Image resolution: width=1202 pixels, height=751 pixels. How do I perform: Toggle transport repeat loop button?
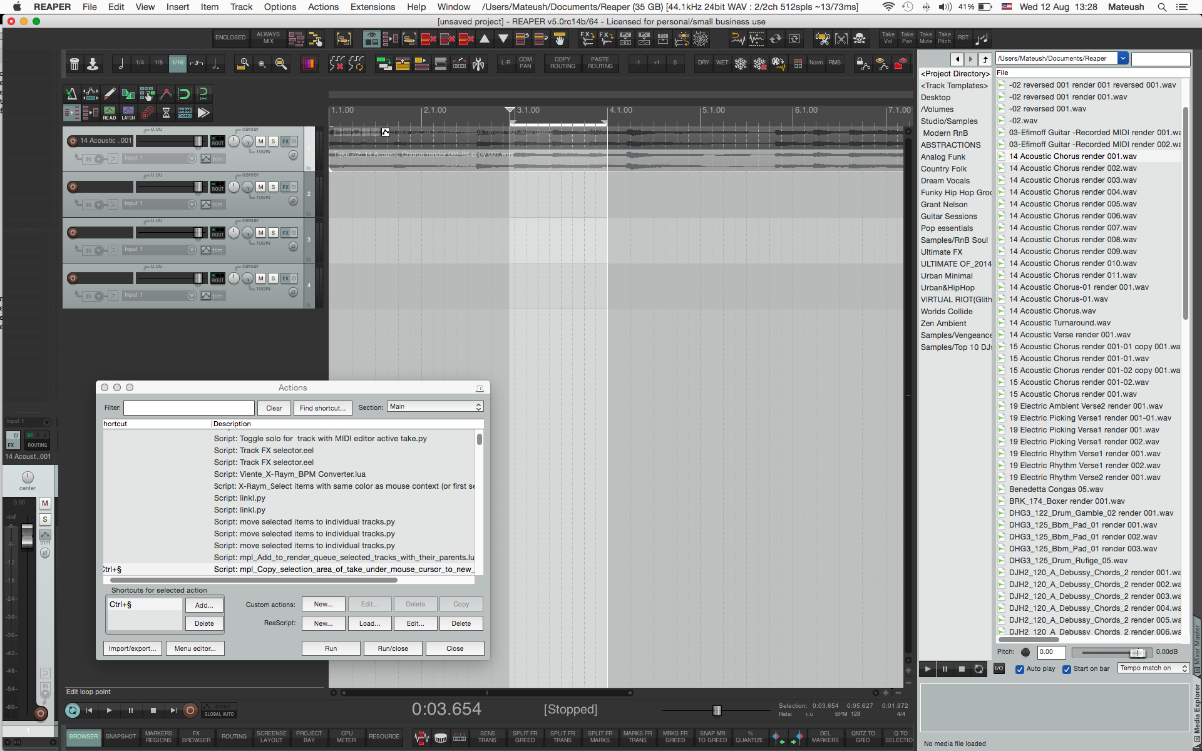73,710
